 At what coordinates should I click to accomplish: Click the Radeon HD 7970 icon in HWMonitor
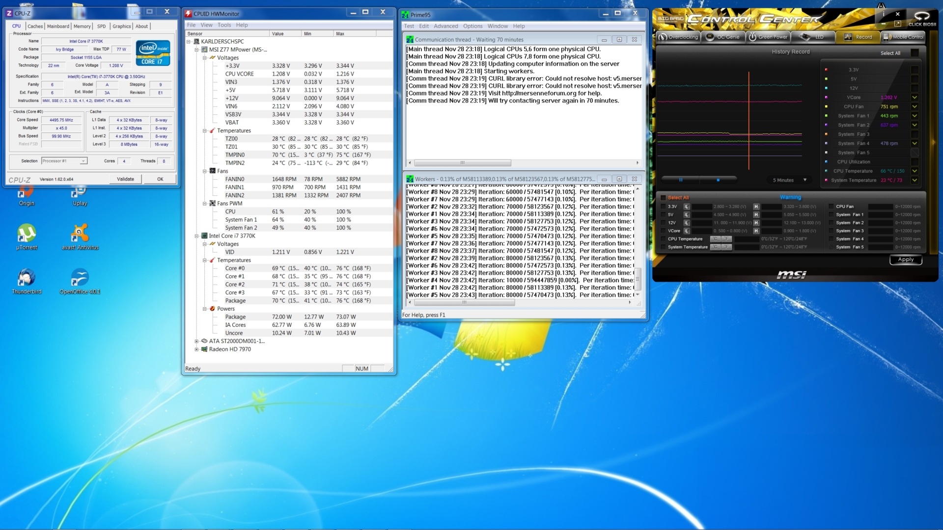[204, 349]
